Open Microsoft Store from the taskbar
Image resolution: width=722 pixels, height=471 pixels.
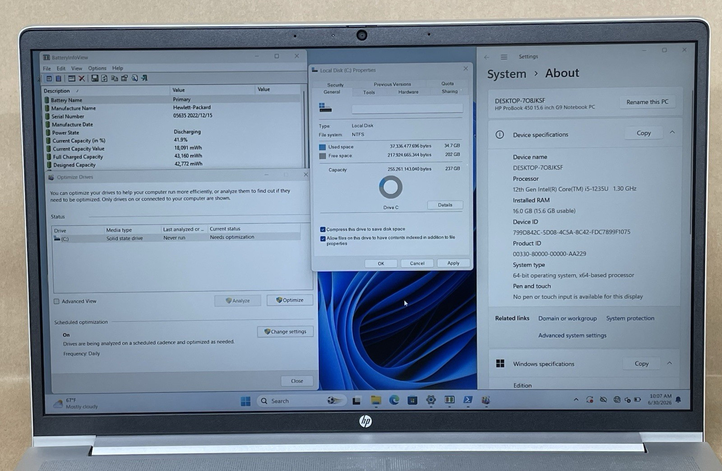(x=412, y=400)
